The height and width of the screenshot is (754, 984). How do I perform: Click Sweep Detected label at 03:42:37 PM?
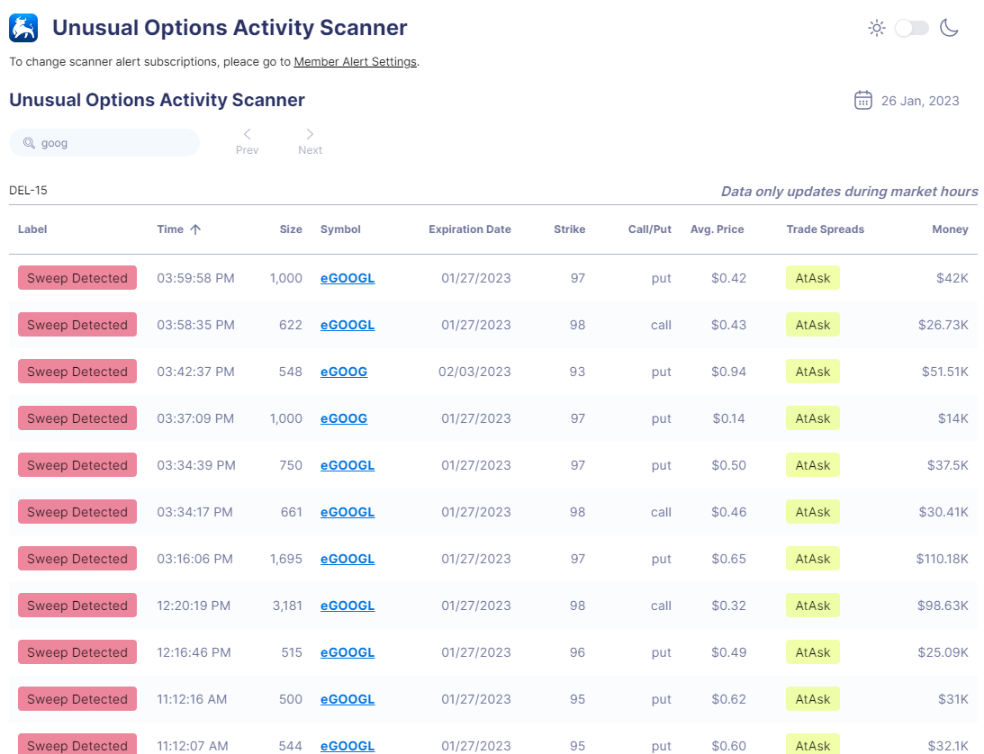[x=77, y=372]
